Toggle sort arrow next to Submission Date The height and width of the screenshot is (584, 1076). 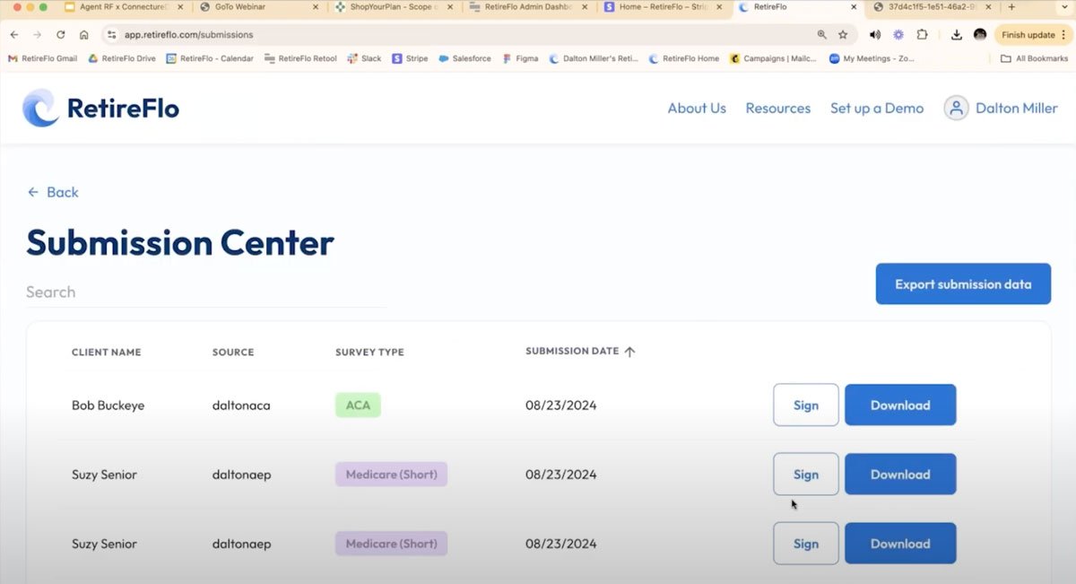pyautogui.click(x=629, y=352)
